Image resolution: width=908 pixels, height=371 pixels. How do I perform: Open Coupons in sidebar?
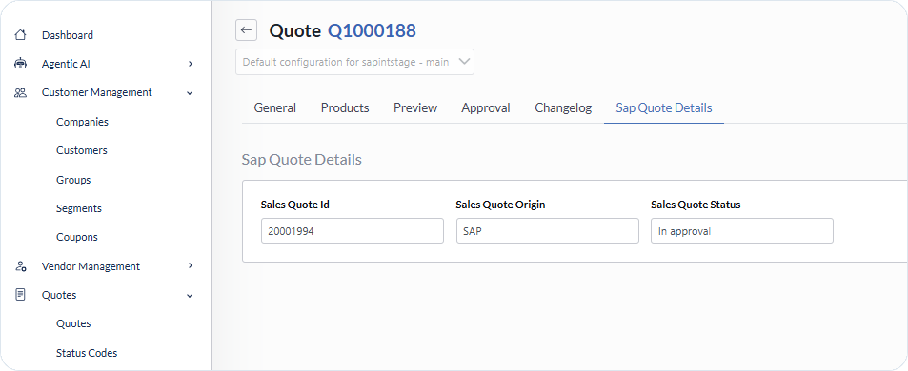click(77, 238)
